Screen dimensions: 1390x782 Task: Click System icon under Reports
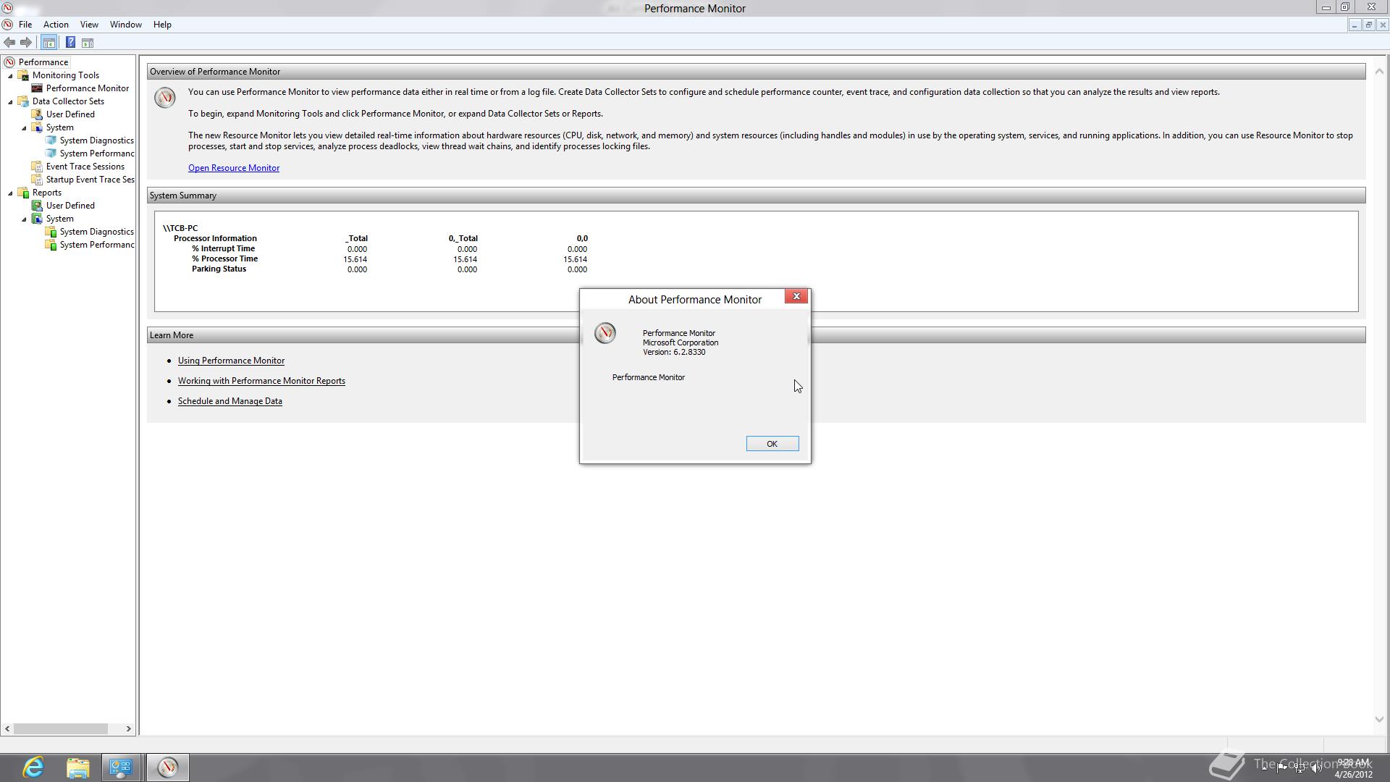[x=37, y=219]
